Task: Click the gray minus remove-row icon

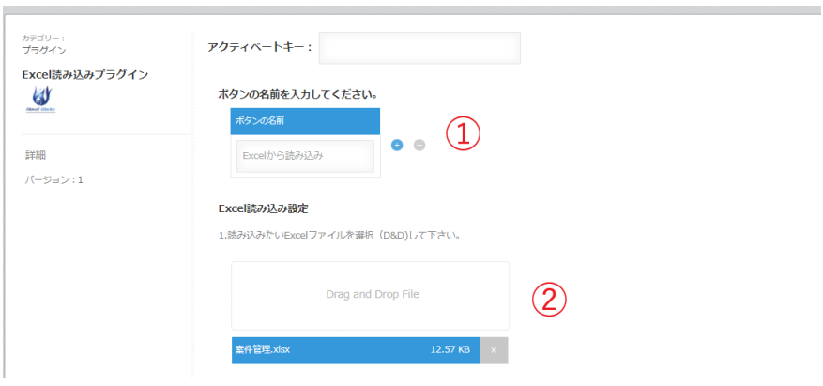Action: [419, 146]
